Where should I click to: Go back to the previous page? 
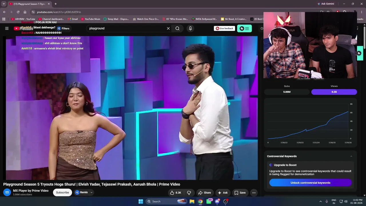pyautogui.click(x=4, y=12)
